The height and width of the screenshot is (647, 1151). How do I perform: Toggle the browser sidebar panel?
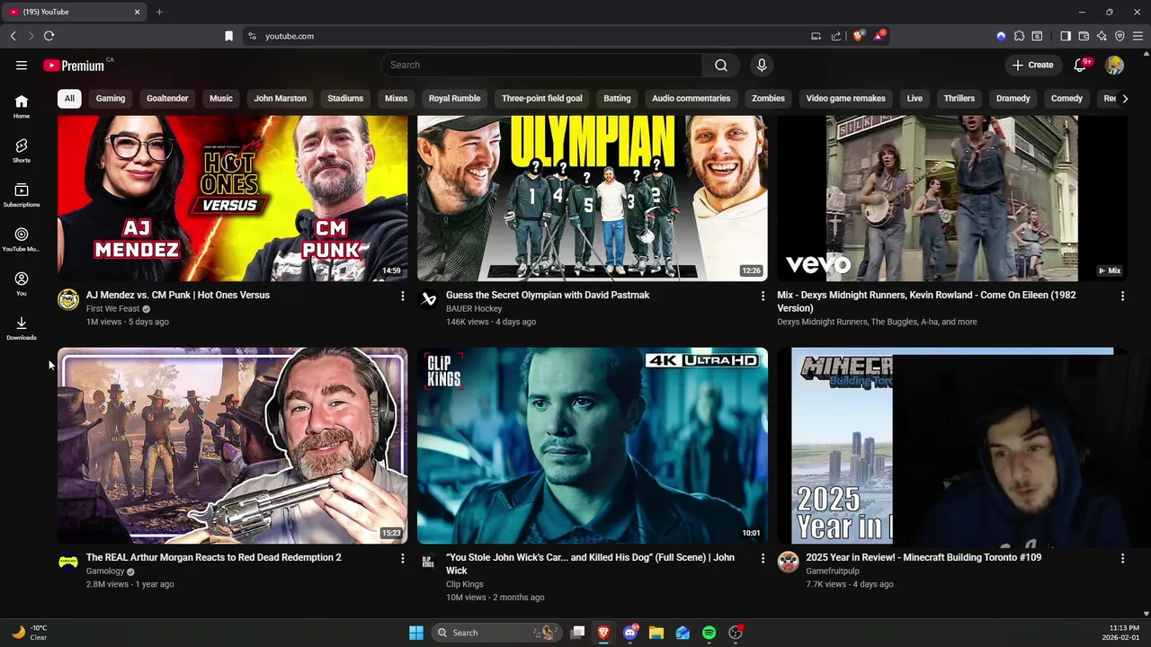coord(1066,36)
